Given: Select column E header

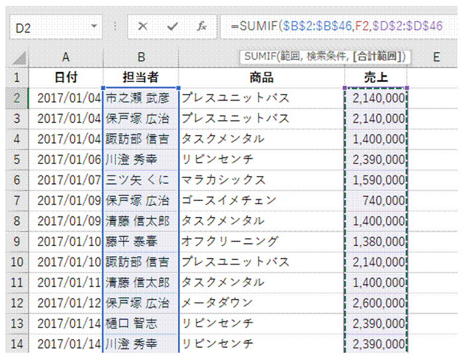Looking at the screenshot, I should (436, 58).
